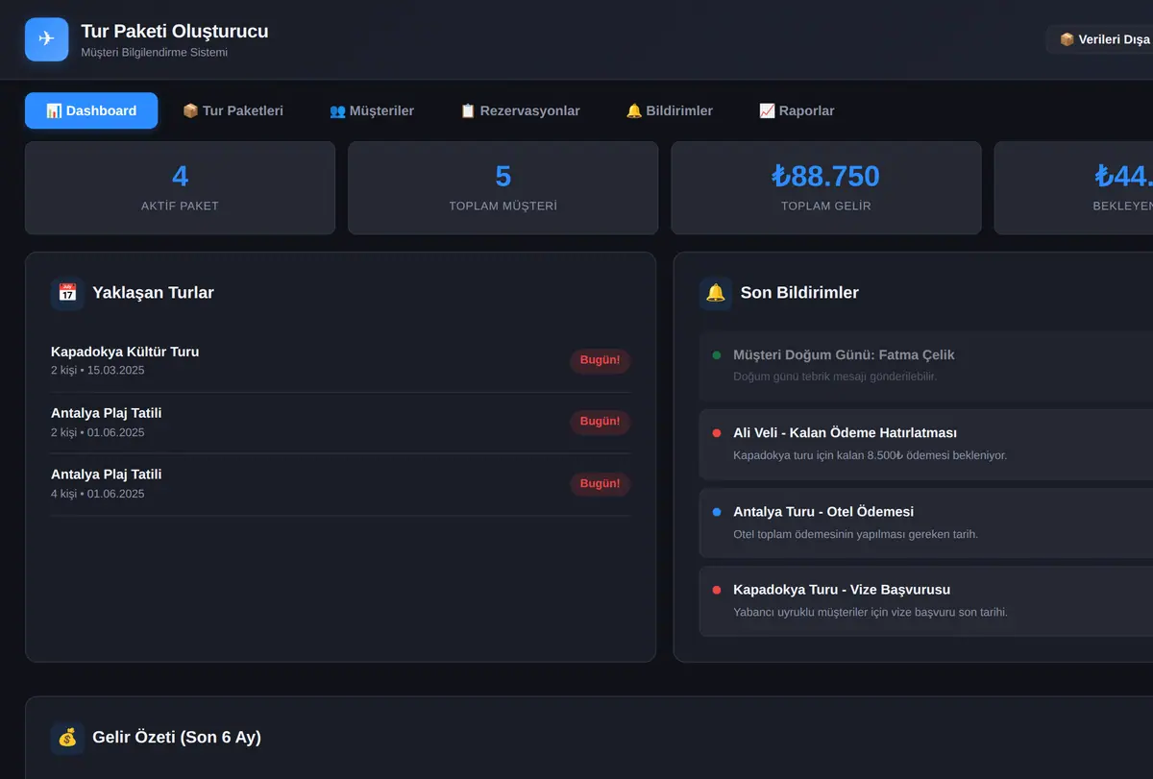Click the ₺88.750 total revenue value

[826, 176]
